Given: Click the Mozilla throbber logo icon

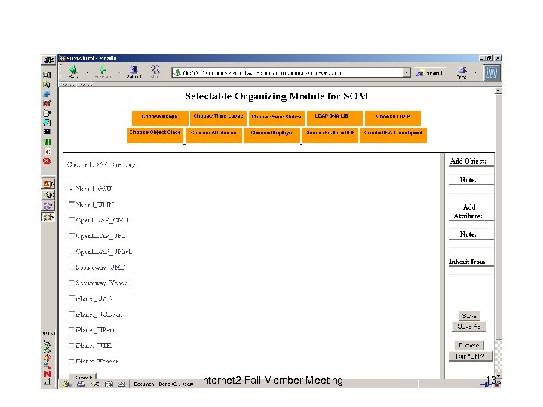Looking at the screenshot, I should point(492,72).
